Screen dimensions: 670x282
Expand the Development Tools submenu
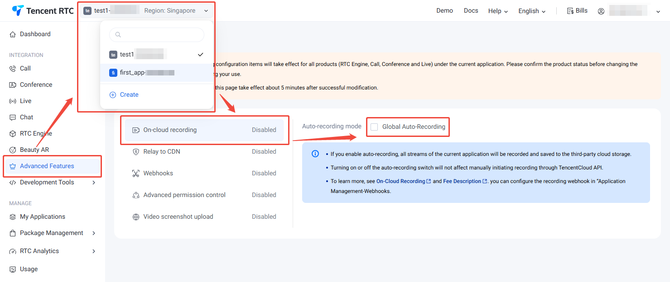pos(94,183)
